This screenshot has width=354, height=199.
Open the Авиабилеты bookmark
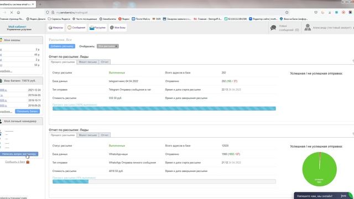click(x=108, y=19)
